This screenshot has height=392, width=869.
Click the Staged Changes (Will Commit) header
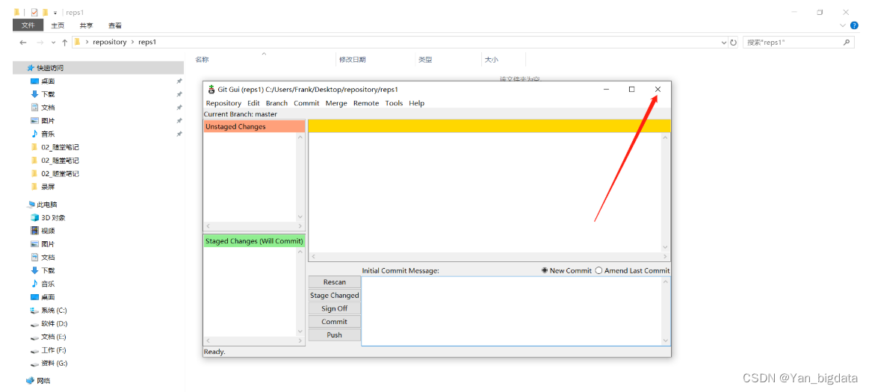tap(254, 241)
